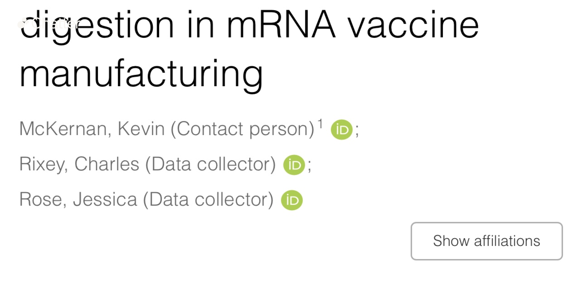Screen dimensions: 582x305
Task: Click the semicolon after Kevin's ORCID icon
Action: (357, 131)
